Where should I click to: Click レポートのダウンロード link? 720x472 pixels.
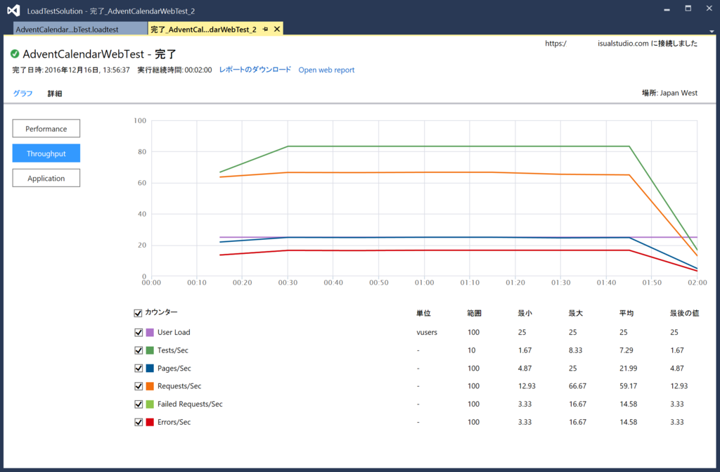tap(255, 70)
